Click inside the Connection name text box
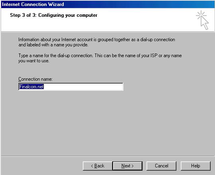Image resolution: width=215 pixels, height=175 pixels. pyautogui.click(x=71, y=87)
